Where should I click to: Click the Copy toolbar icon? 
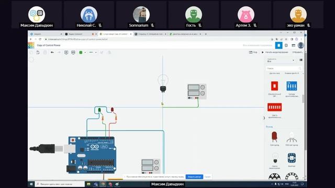coord(31,52)
